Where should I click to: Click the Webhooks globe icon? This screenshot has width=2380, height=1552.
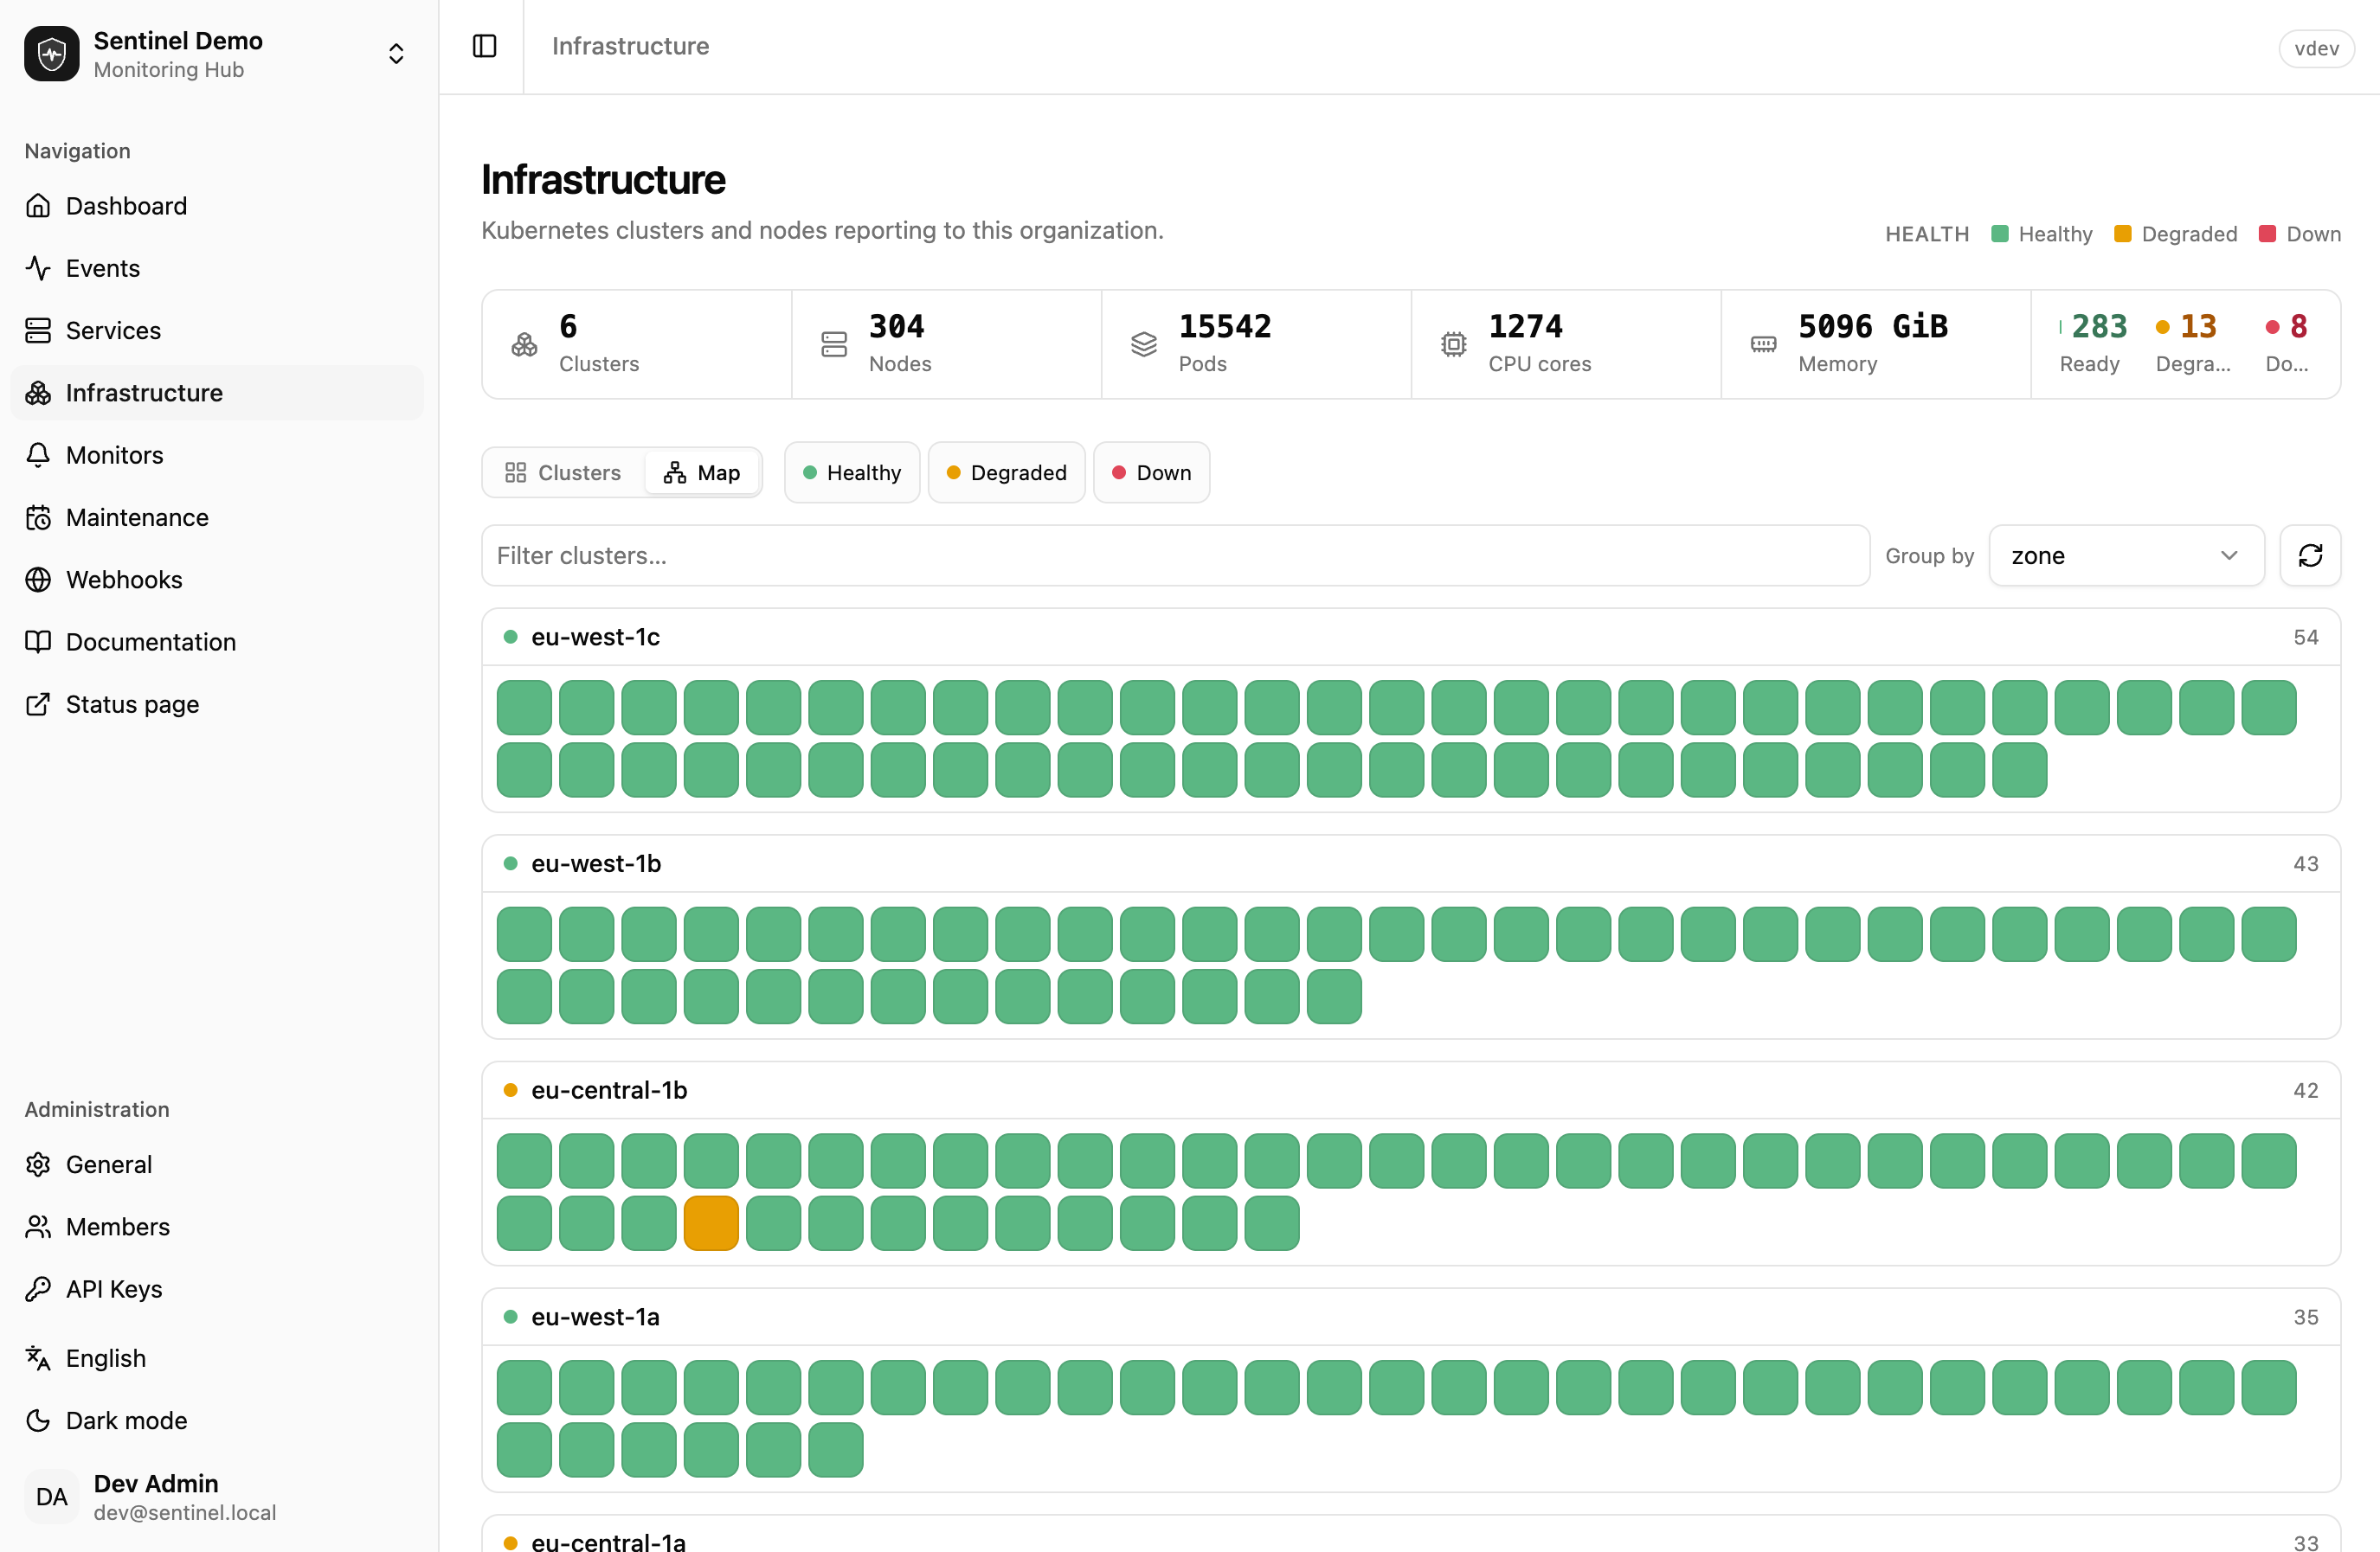(x=38, y=580)
